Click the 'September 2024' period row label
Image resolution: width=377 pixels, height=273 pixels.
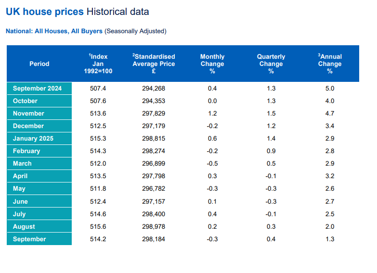(x=37, y=89)
